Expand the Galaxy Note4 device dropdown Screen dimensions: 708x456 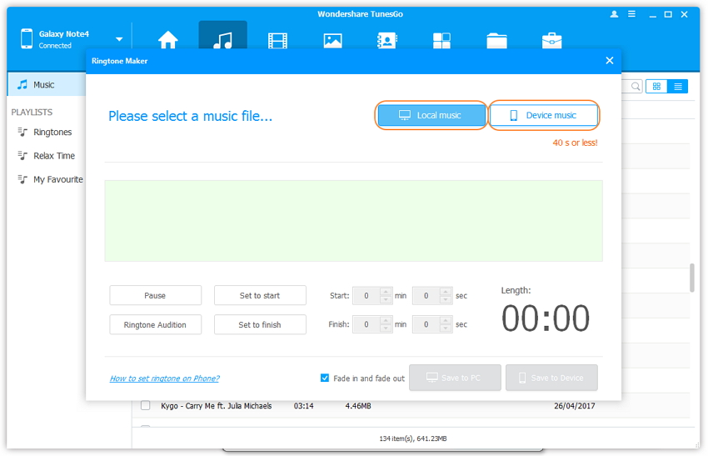[x=119, y=39]
